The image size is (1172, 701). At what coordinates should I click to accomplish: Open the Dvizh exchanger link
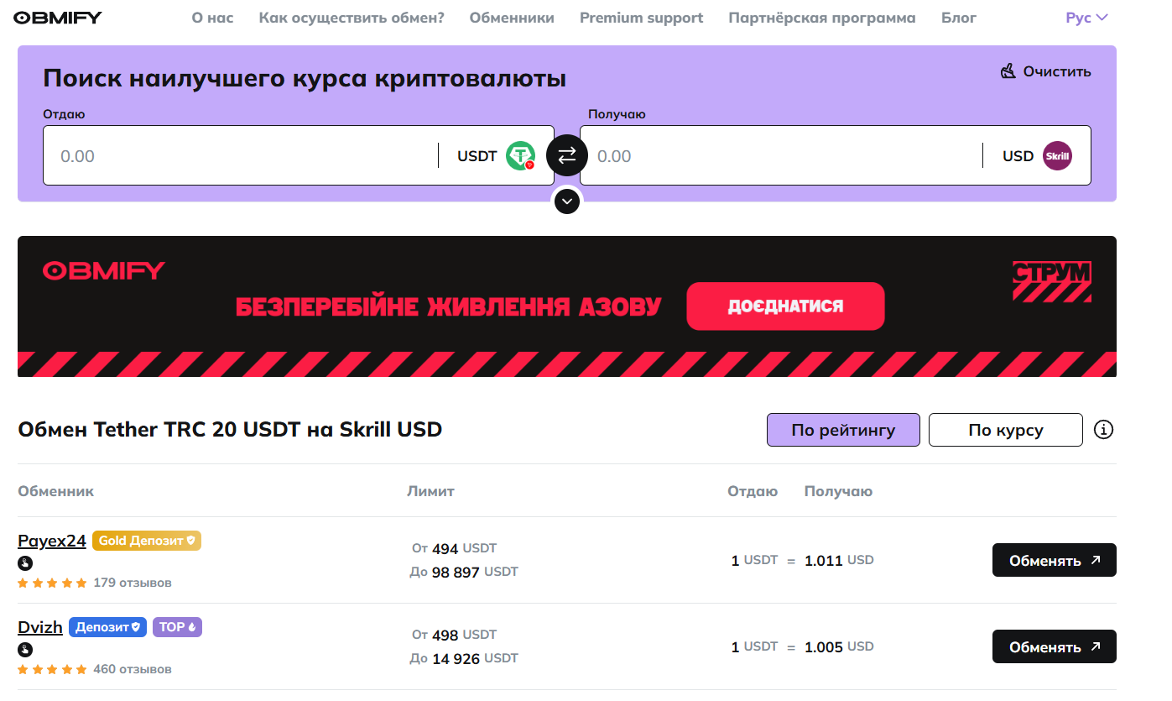(x=40, y=627)
